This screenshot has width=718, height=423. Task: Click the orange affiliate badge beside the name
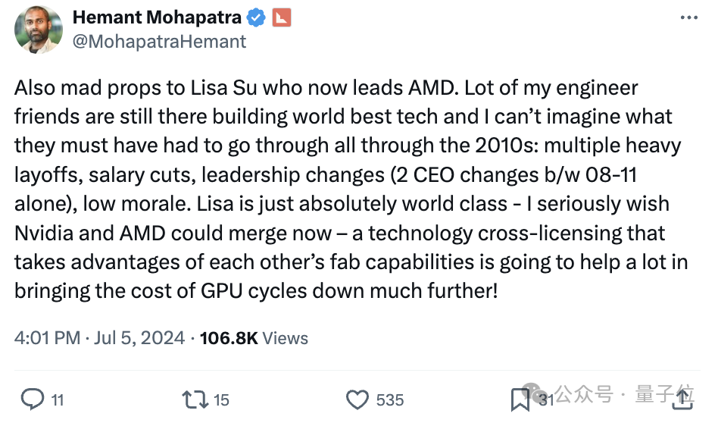[x=281, y=18]
